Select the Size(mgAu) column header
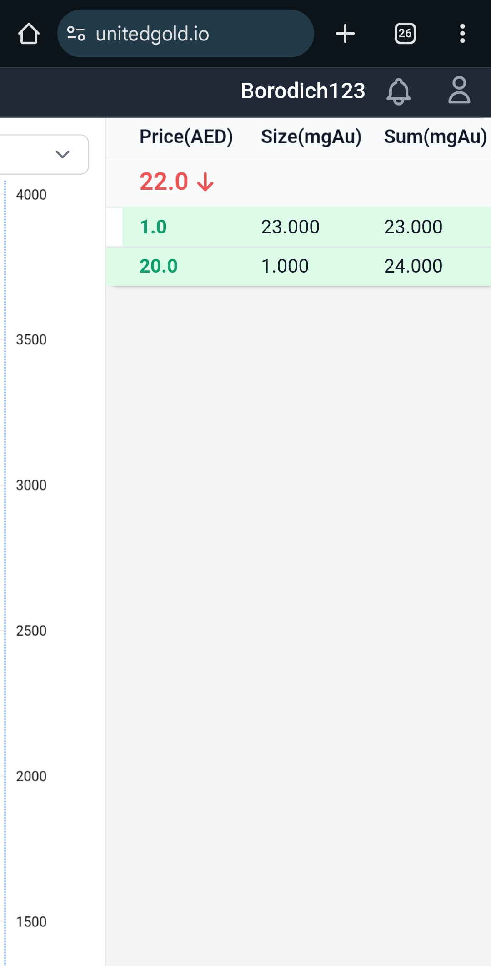Screen dimensions: 491x966 coord(311,137)
